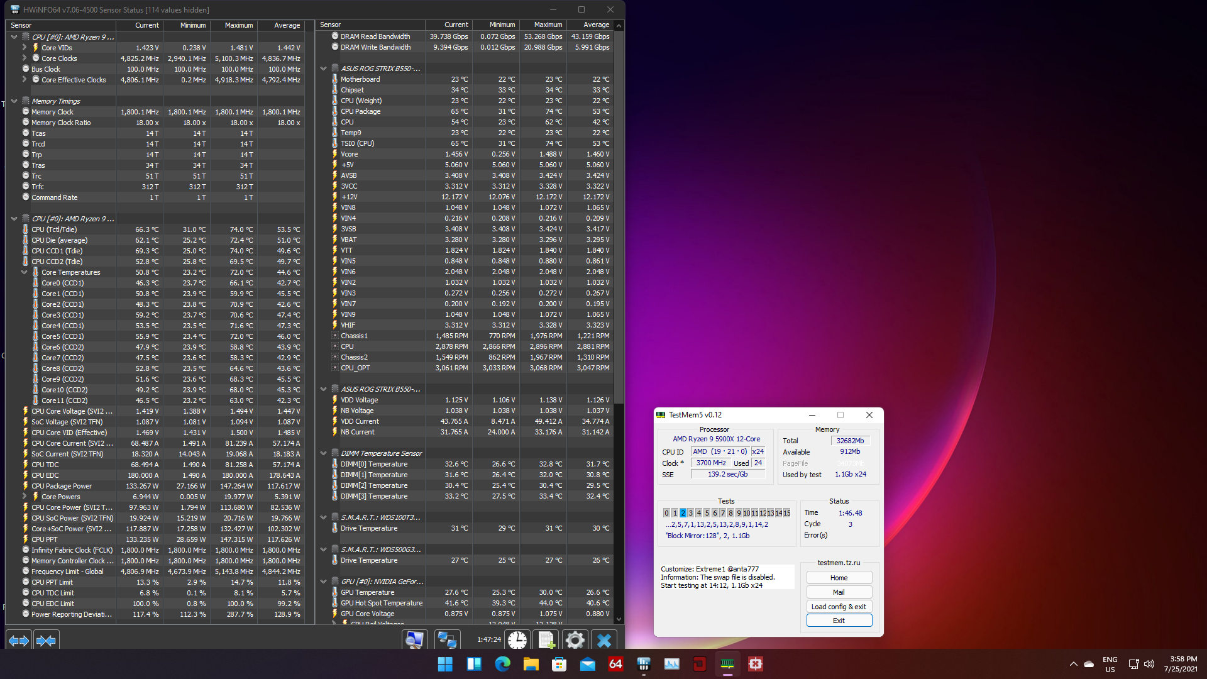
Task: Open Widgets panel from taskbar
Action: [474, 664]
